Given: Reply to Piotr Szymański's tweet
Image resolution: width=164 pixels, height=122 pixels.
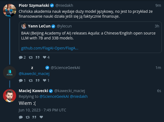Looking at the screenshot, I should tap(21, 57).
